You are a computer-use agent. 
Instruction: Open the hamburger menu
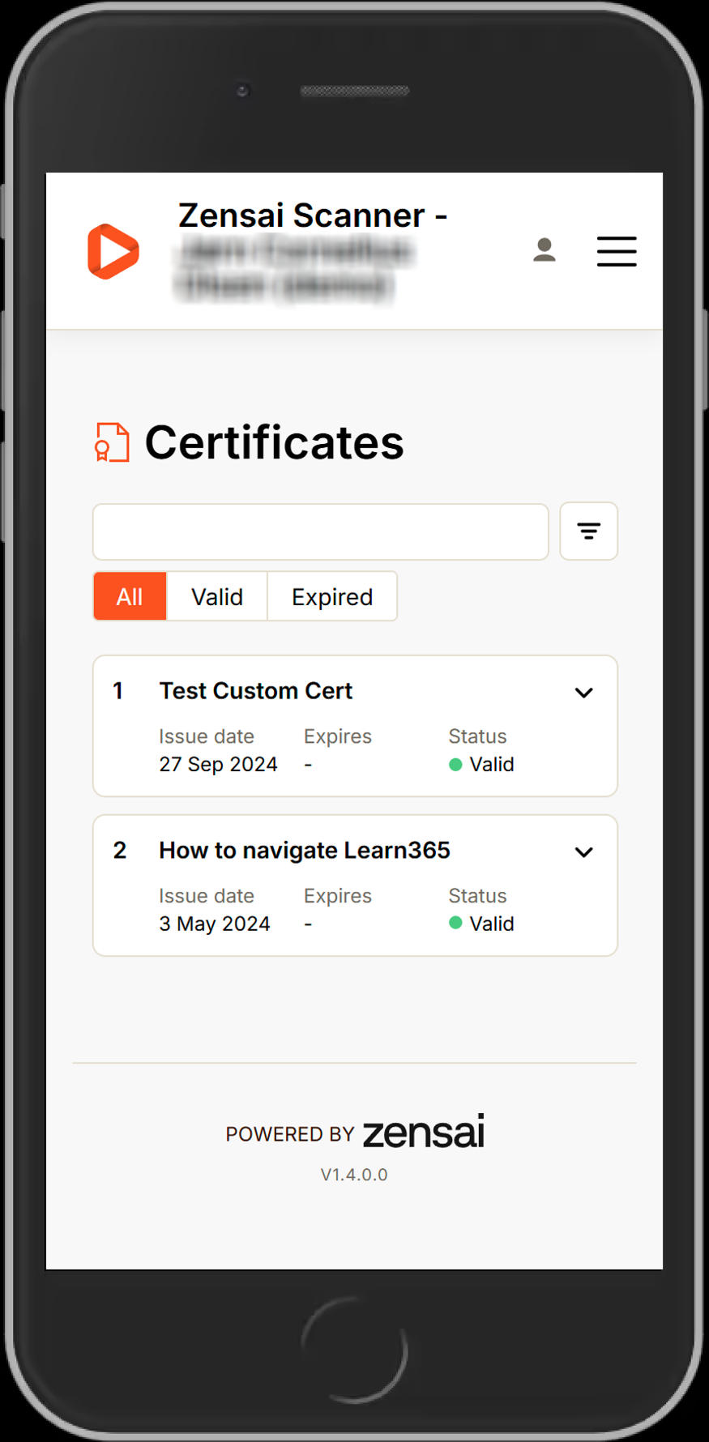[617, 251]
